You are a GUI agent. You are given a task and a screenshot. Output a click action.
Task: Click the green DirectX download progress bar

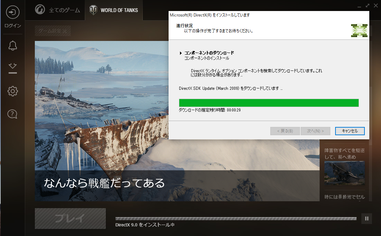click(269, 103)
